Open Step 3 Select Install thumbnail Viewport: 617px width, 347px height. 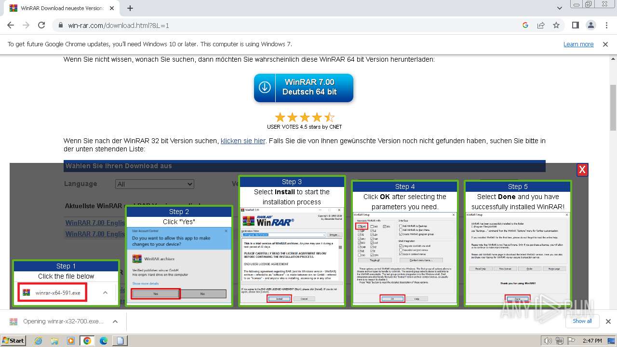point(292,240)
